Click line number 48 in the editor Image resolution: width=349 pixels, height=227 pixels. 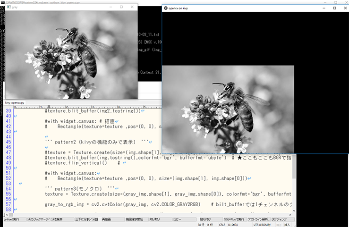(8, 158)
